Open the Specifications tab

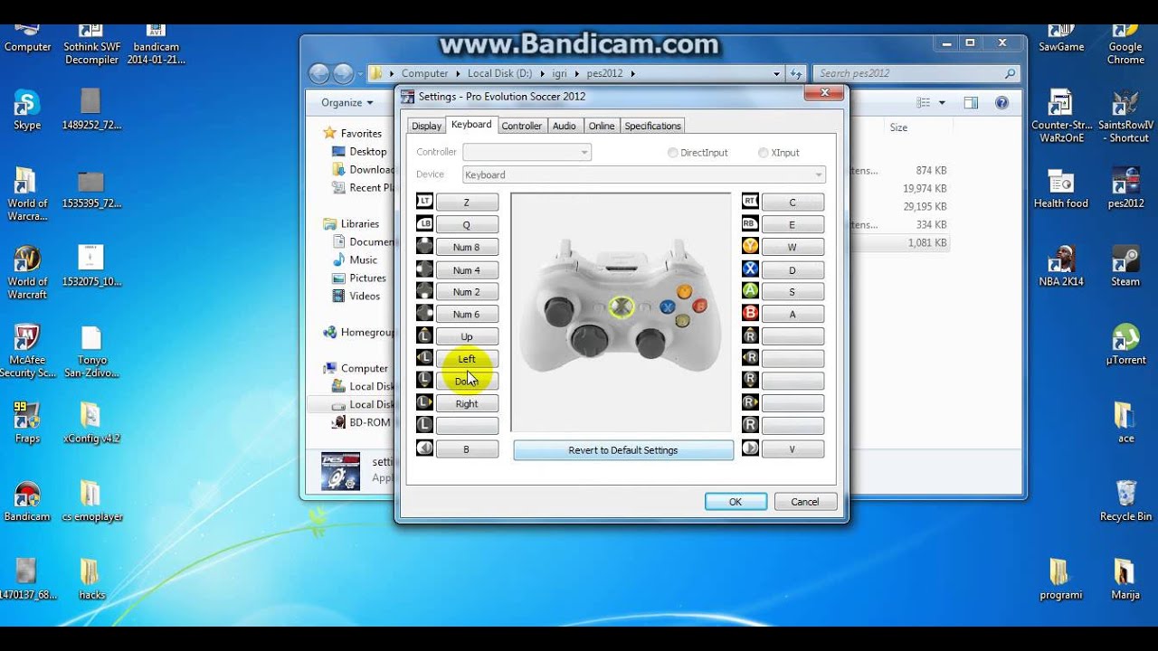(x=652, y=126)
